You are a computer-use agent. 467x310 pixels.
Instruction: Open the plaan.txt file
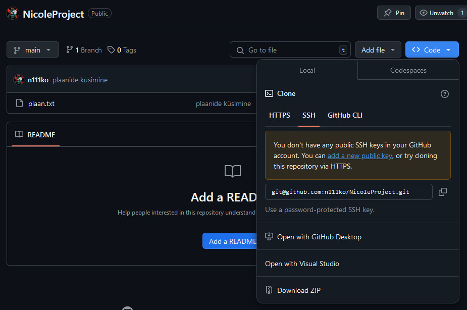coord(41,104)
